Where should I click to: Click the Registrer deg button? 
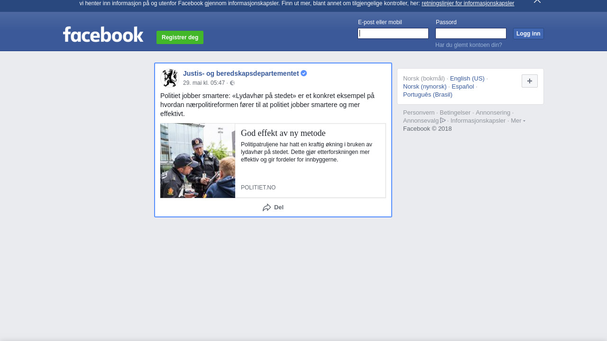point(180,37)
